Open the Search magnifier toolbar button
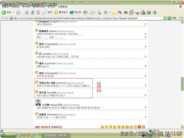 pos(47,13)
